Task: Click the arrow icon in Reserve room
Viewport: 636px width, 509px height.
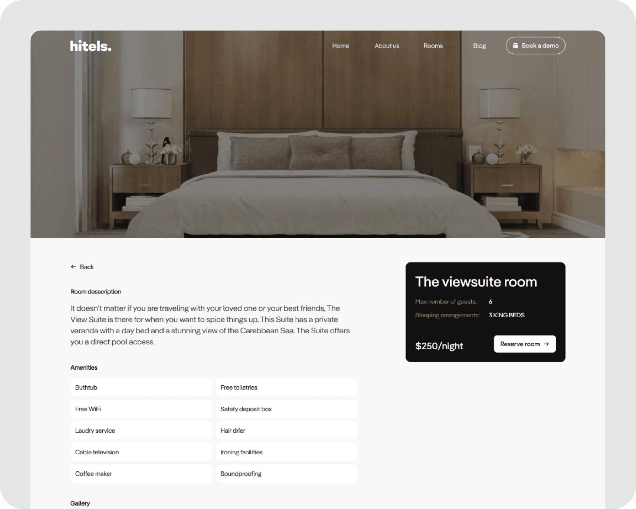Action: tap(546, 344)
